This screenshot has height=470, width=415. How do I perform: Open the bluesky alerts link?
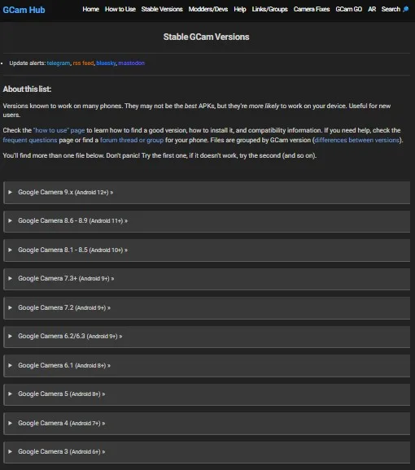(x=106, y=63)
